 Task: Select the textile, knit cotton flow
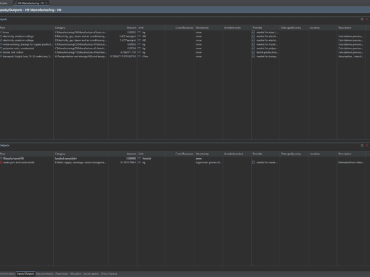(13, 52)
